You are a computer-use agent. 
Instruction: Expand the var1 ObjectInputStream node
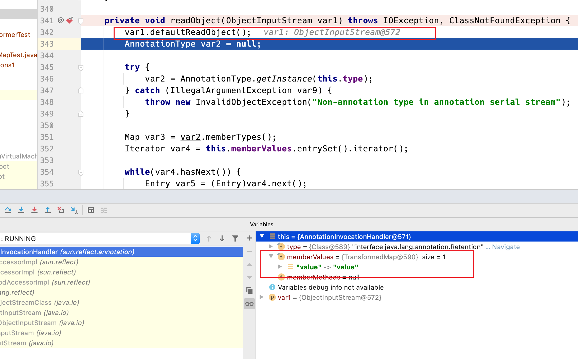coord(262,297)
